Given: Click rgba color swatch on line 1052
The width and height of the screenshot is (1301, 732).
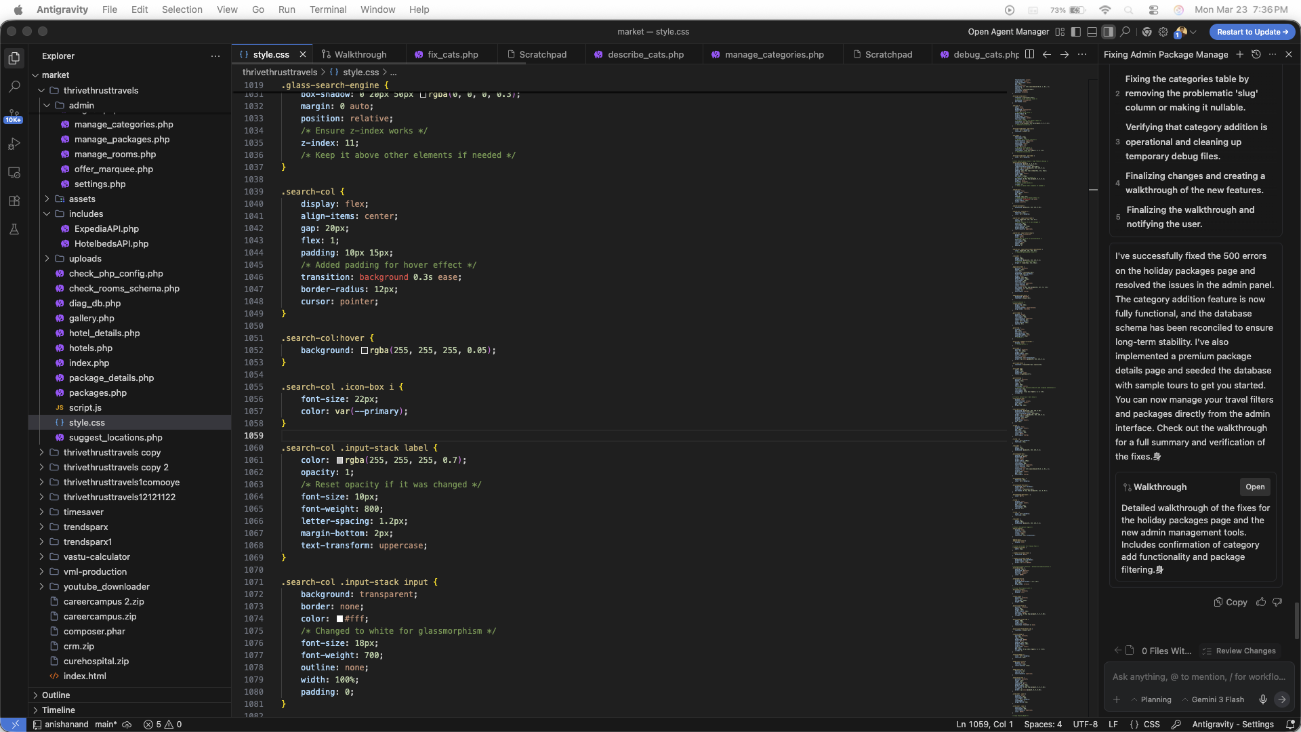Looking at the screenshot, I should pos(365,350).
